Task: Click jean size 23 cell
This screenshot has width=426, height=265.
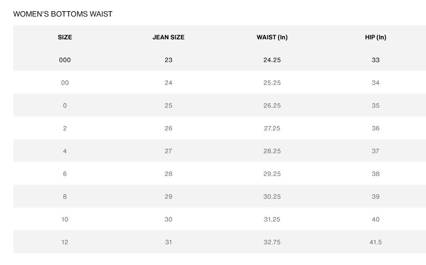Action: (168, 60)
